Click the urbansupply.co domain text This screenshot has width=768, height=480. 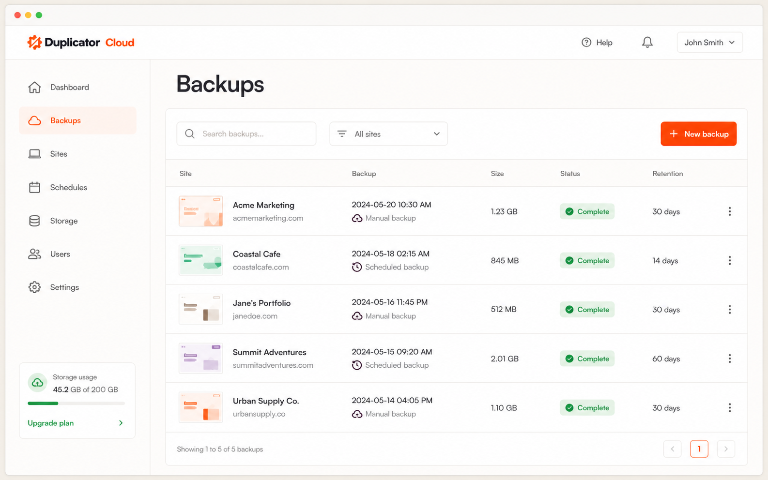click(x=259, y=414)
